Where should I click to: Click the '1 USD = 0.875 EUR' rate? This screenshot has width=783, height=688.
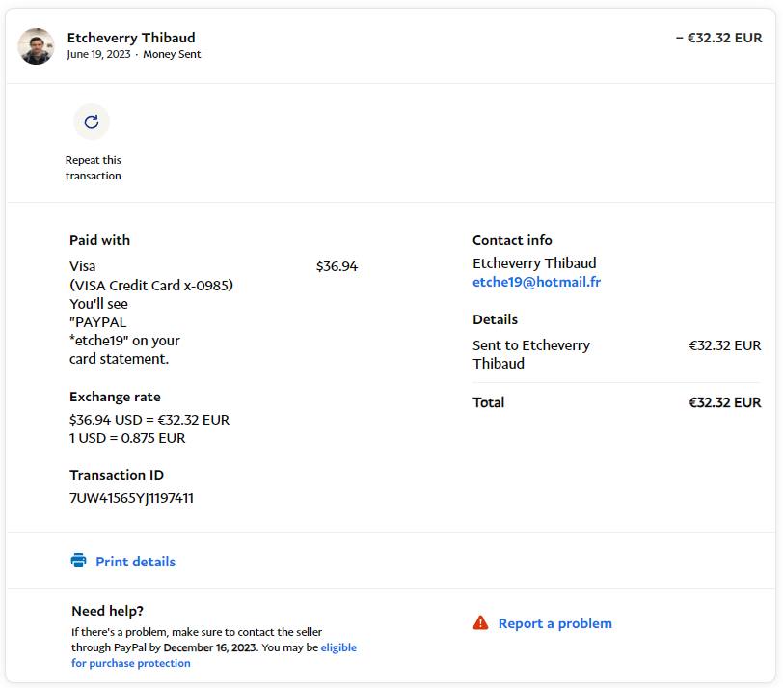[127, 438]
